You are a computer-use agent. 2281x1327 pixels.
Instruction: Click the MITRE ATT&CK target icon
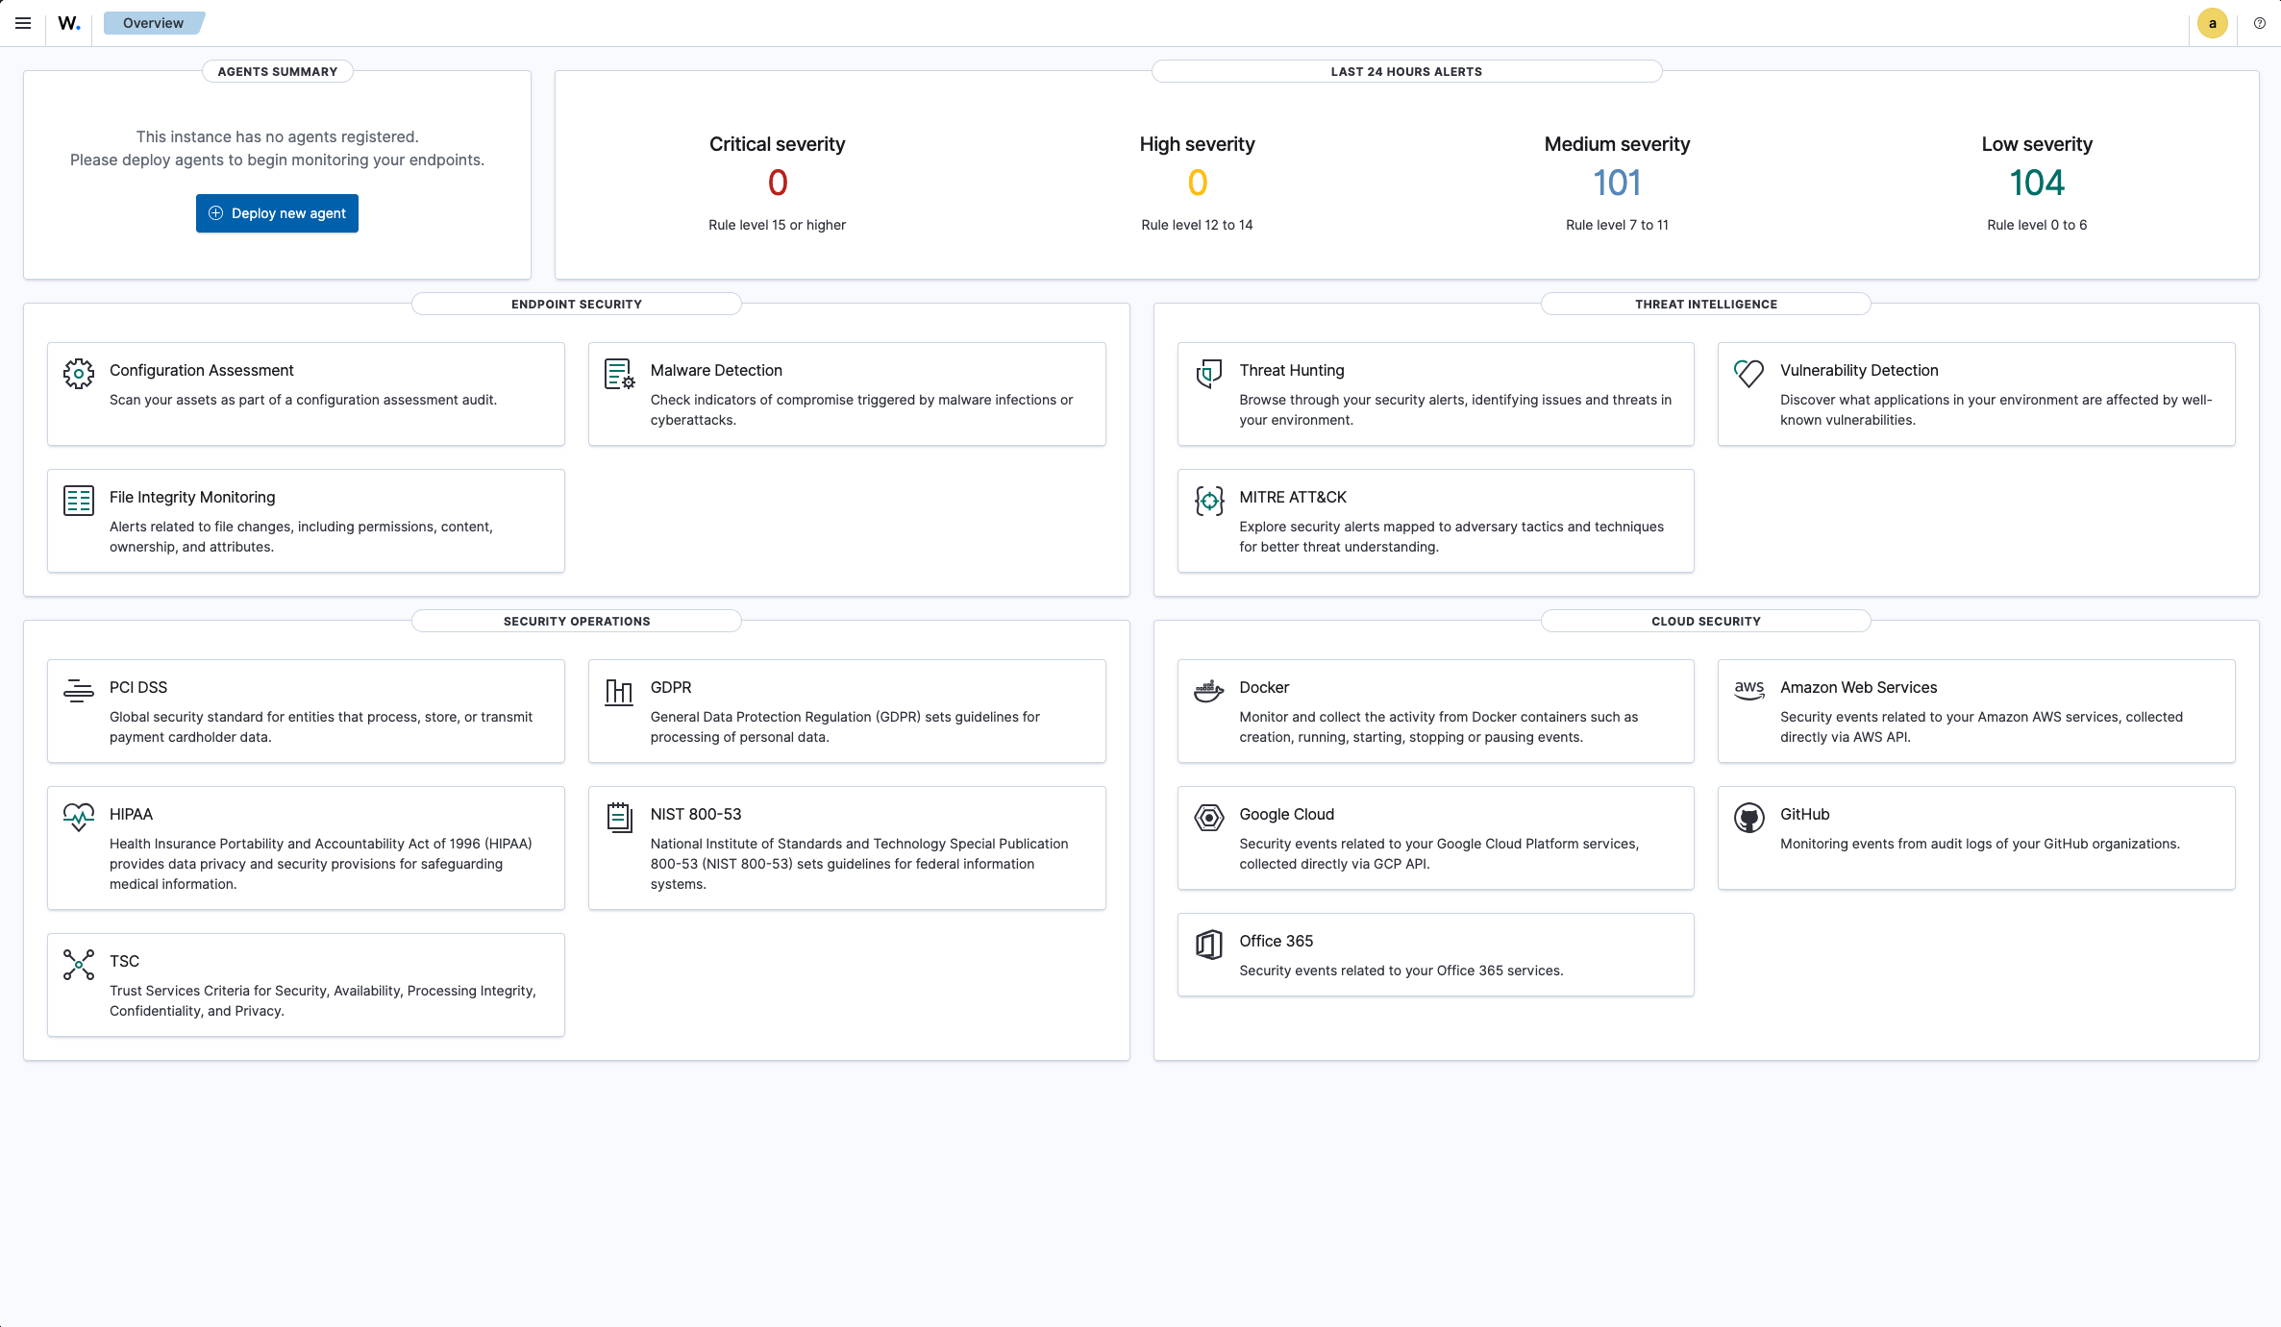(1208, 500)
